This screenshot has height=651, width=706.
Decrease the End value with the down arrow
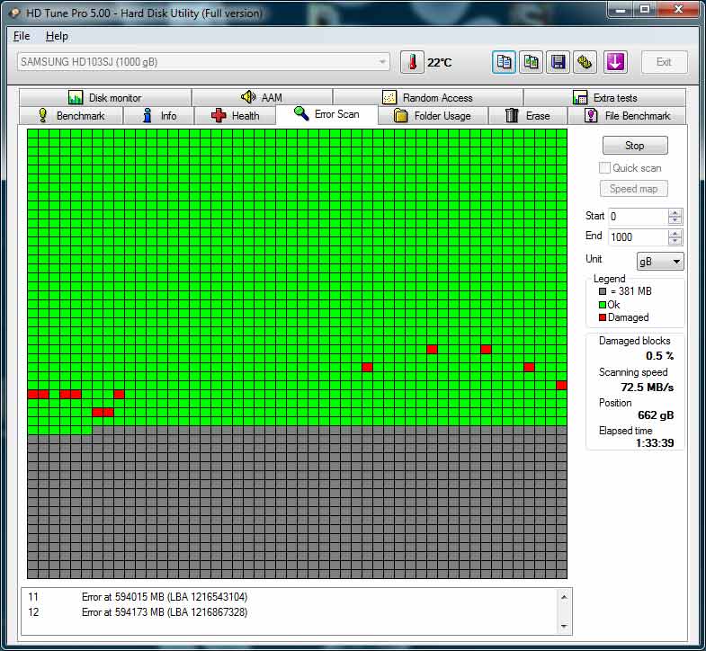675,241
